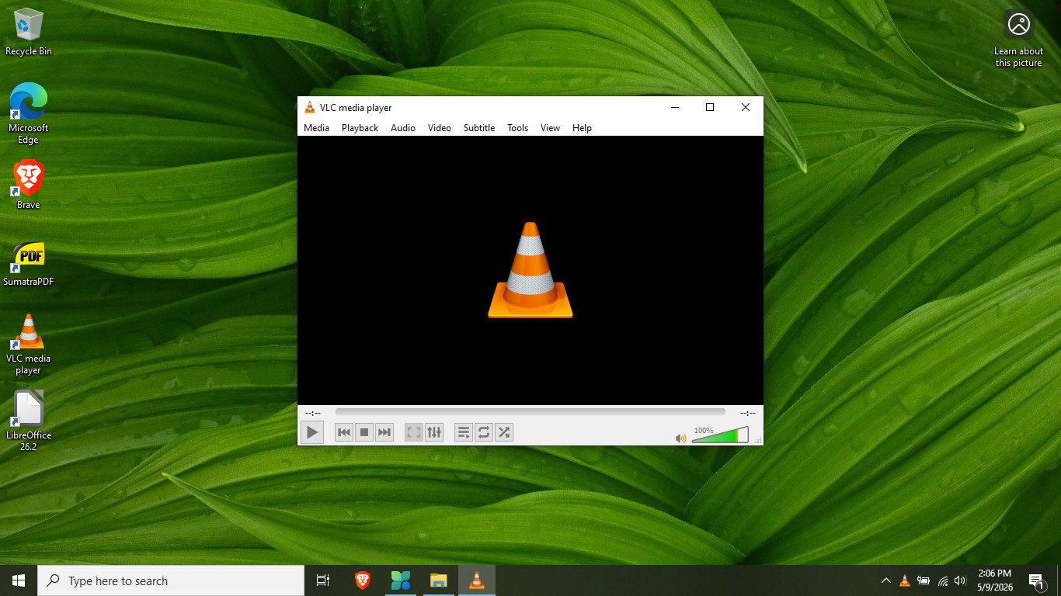Click the Play button in VLC
The width and height of the screenshot is (1061, 596).
(x=312, y=432)
